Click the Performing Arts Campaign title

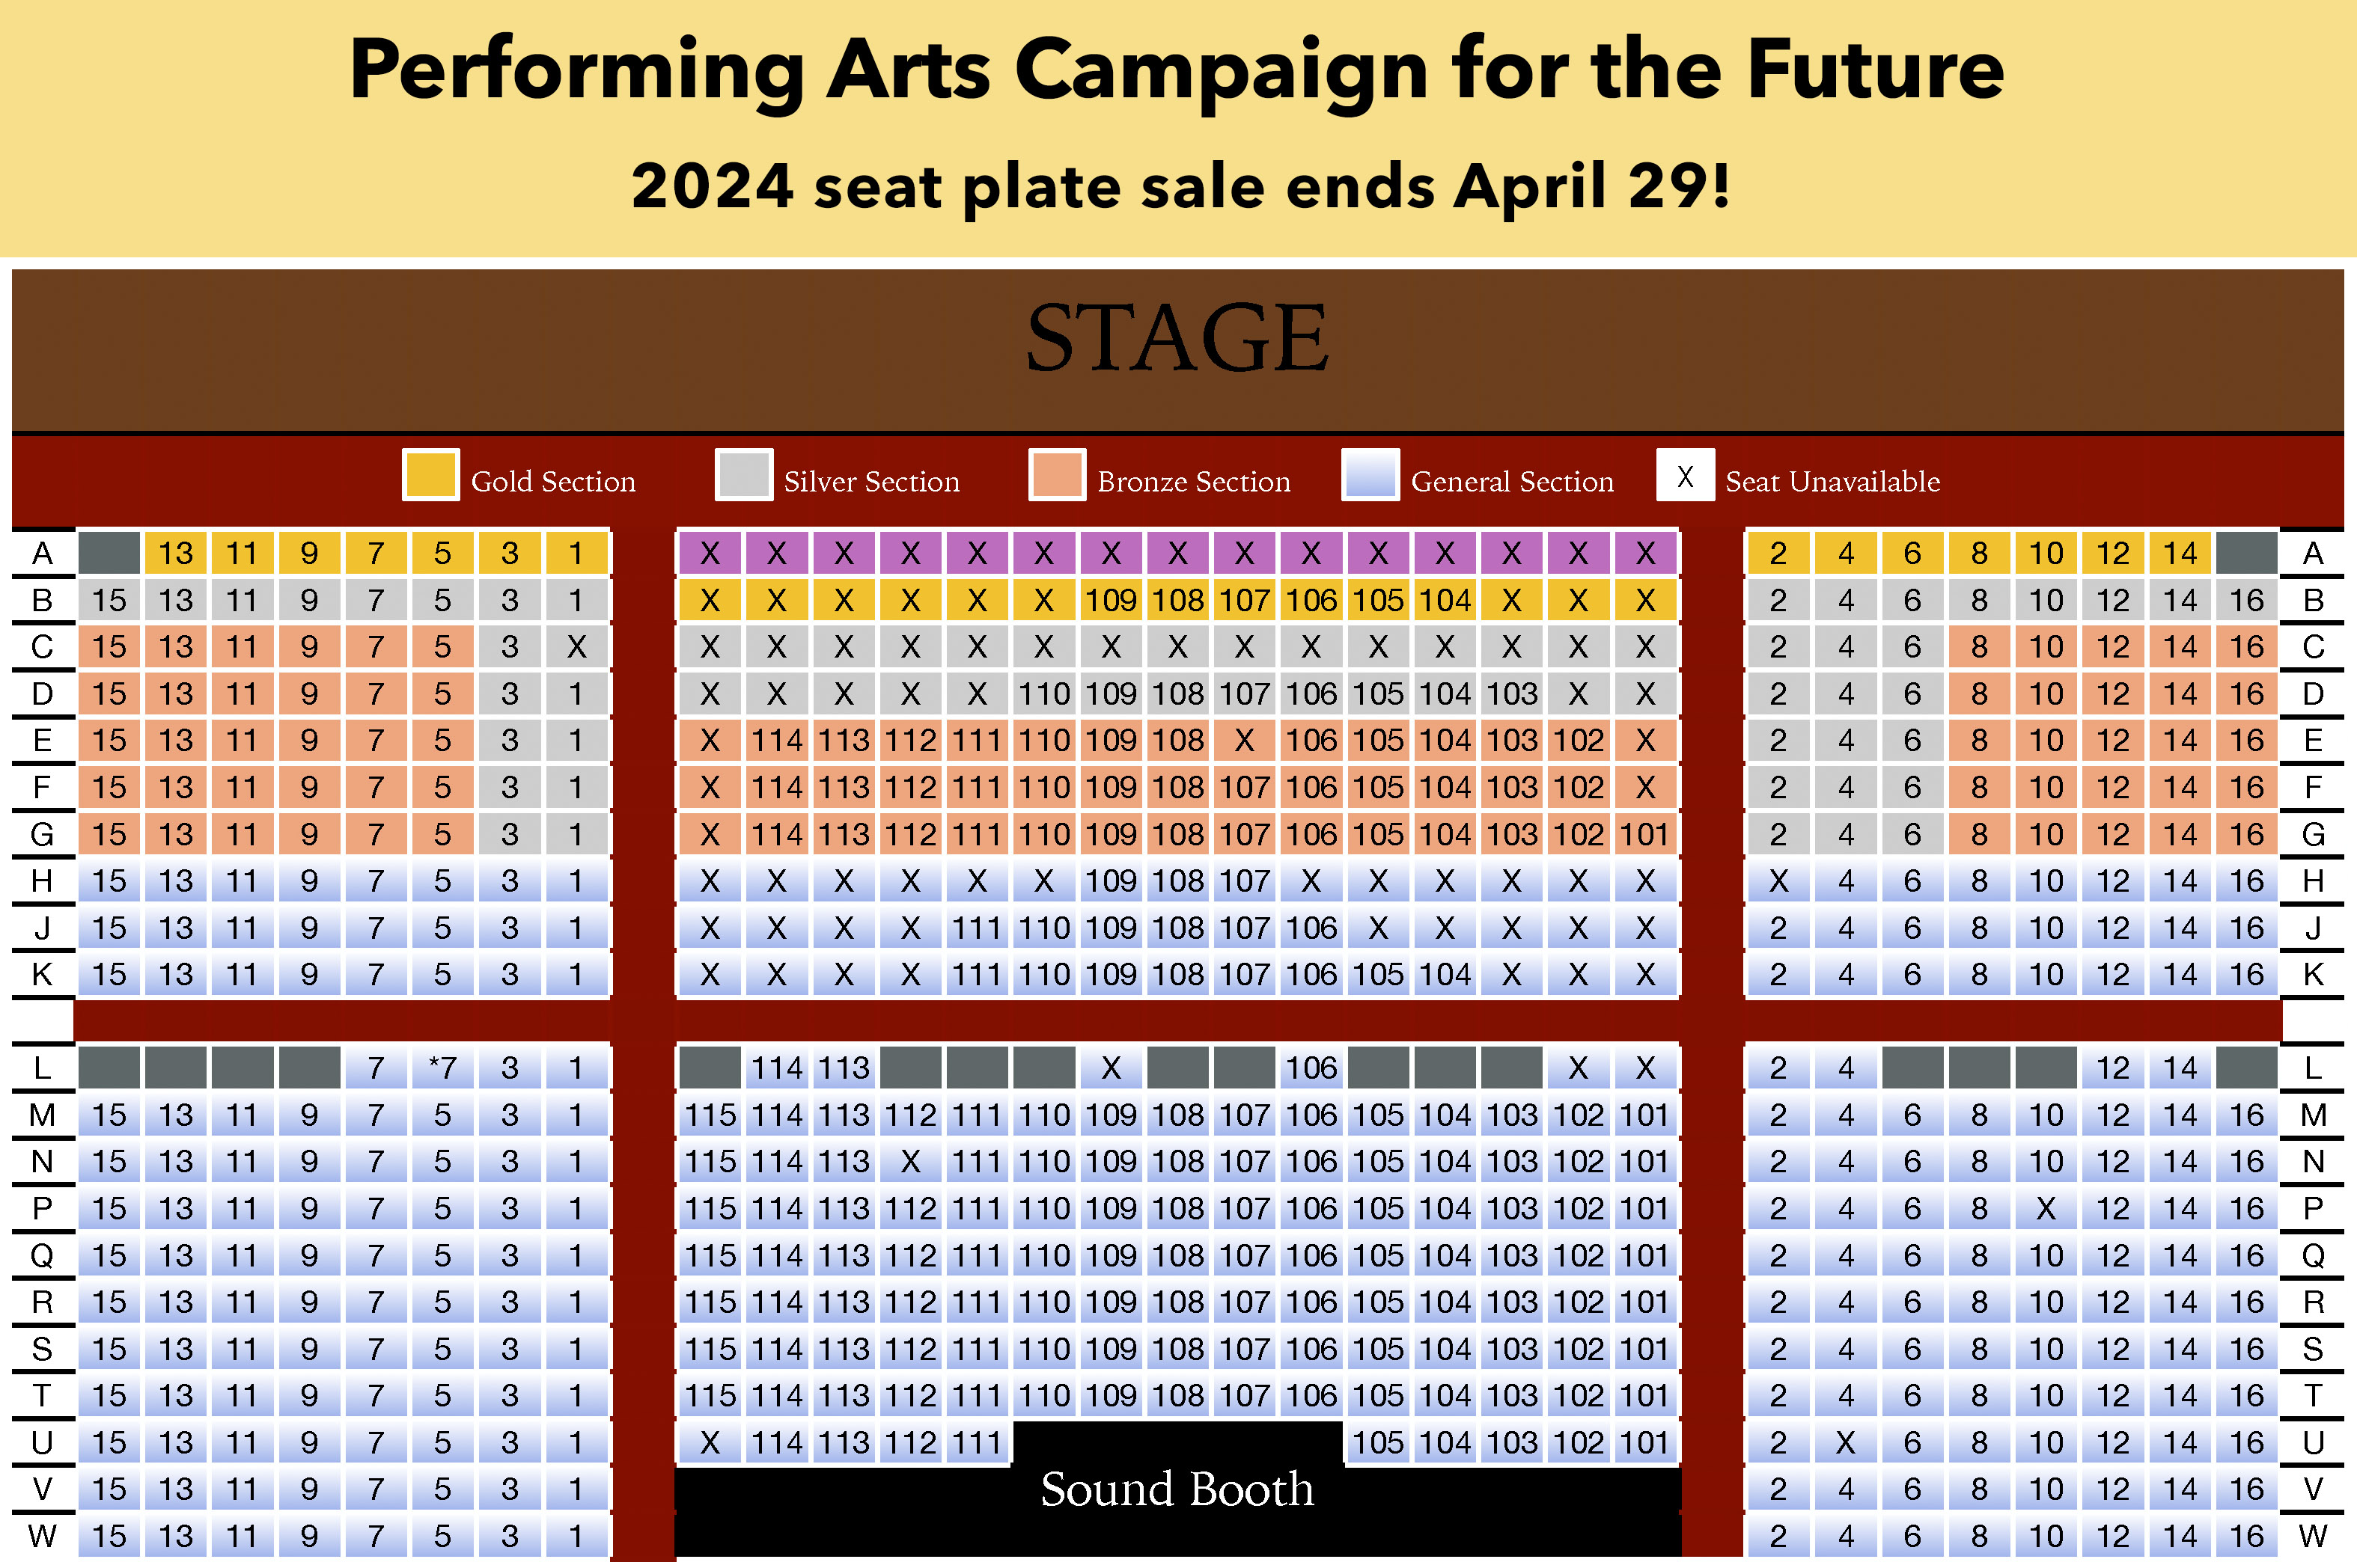tap(1177, 70)
